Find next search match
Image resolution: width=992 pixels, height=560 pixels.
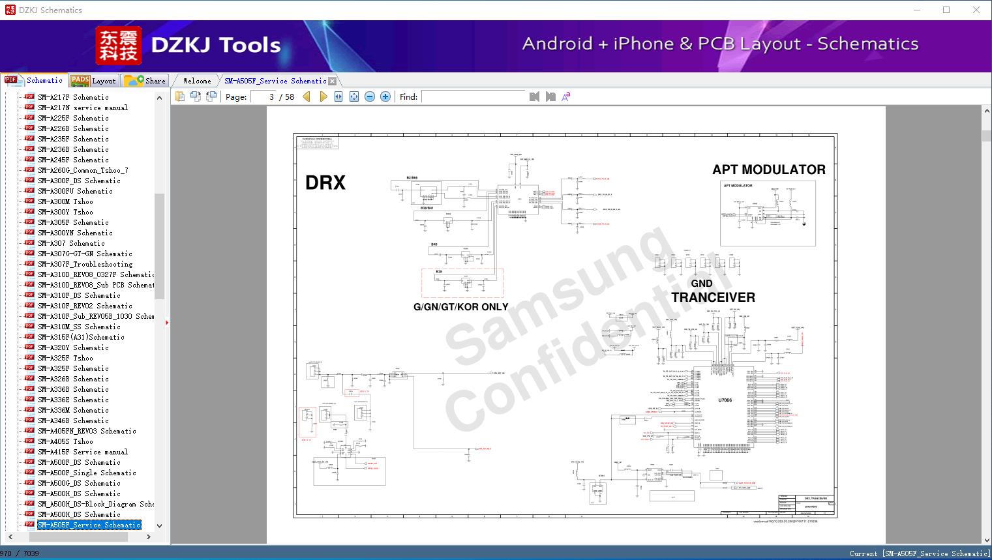550,96
